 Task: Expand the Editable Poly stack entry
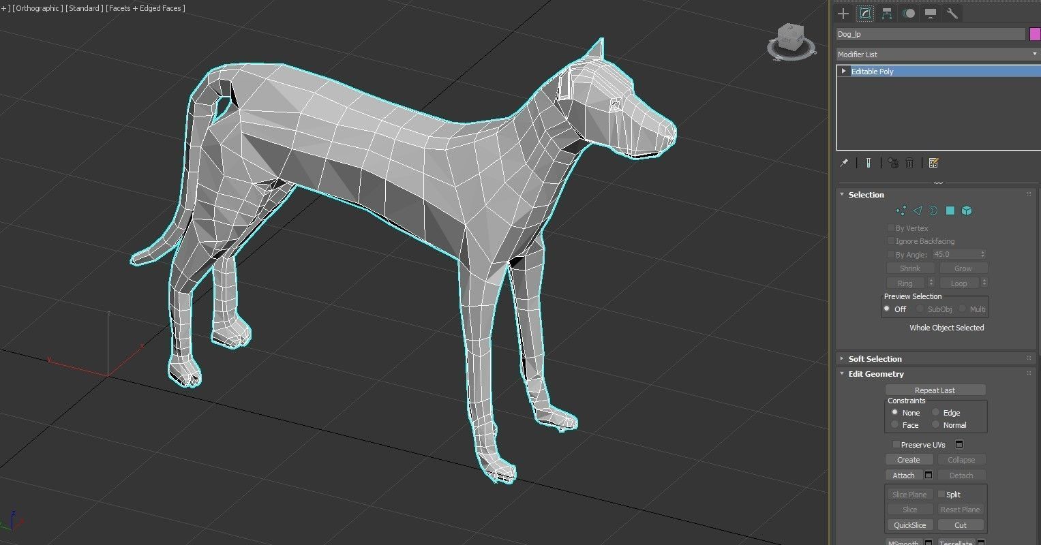(844, 72)
